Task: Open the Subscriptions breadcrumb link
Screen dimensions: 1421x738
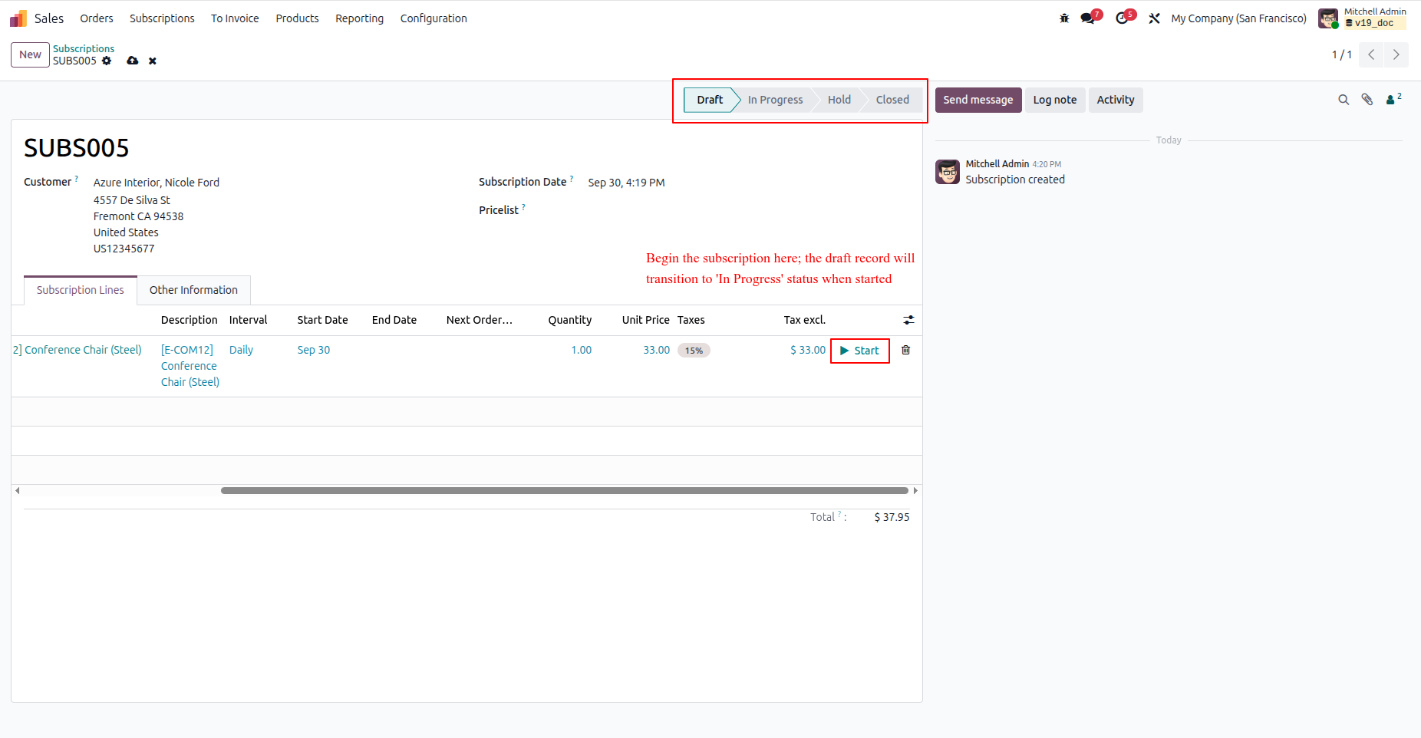Action: 84,48
